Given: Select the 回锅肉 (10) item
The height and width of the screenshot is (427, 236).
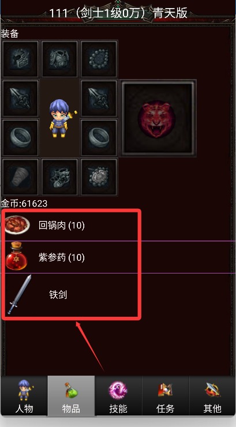Looking at the screenshot, I should [118, 225].
